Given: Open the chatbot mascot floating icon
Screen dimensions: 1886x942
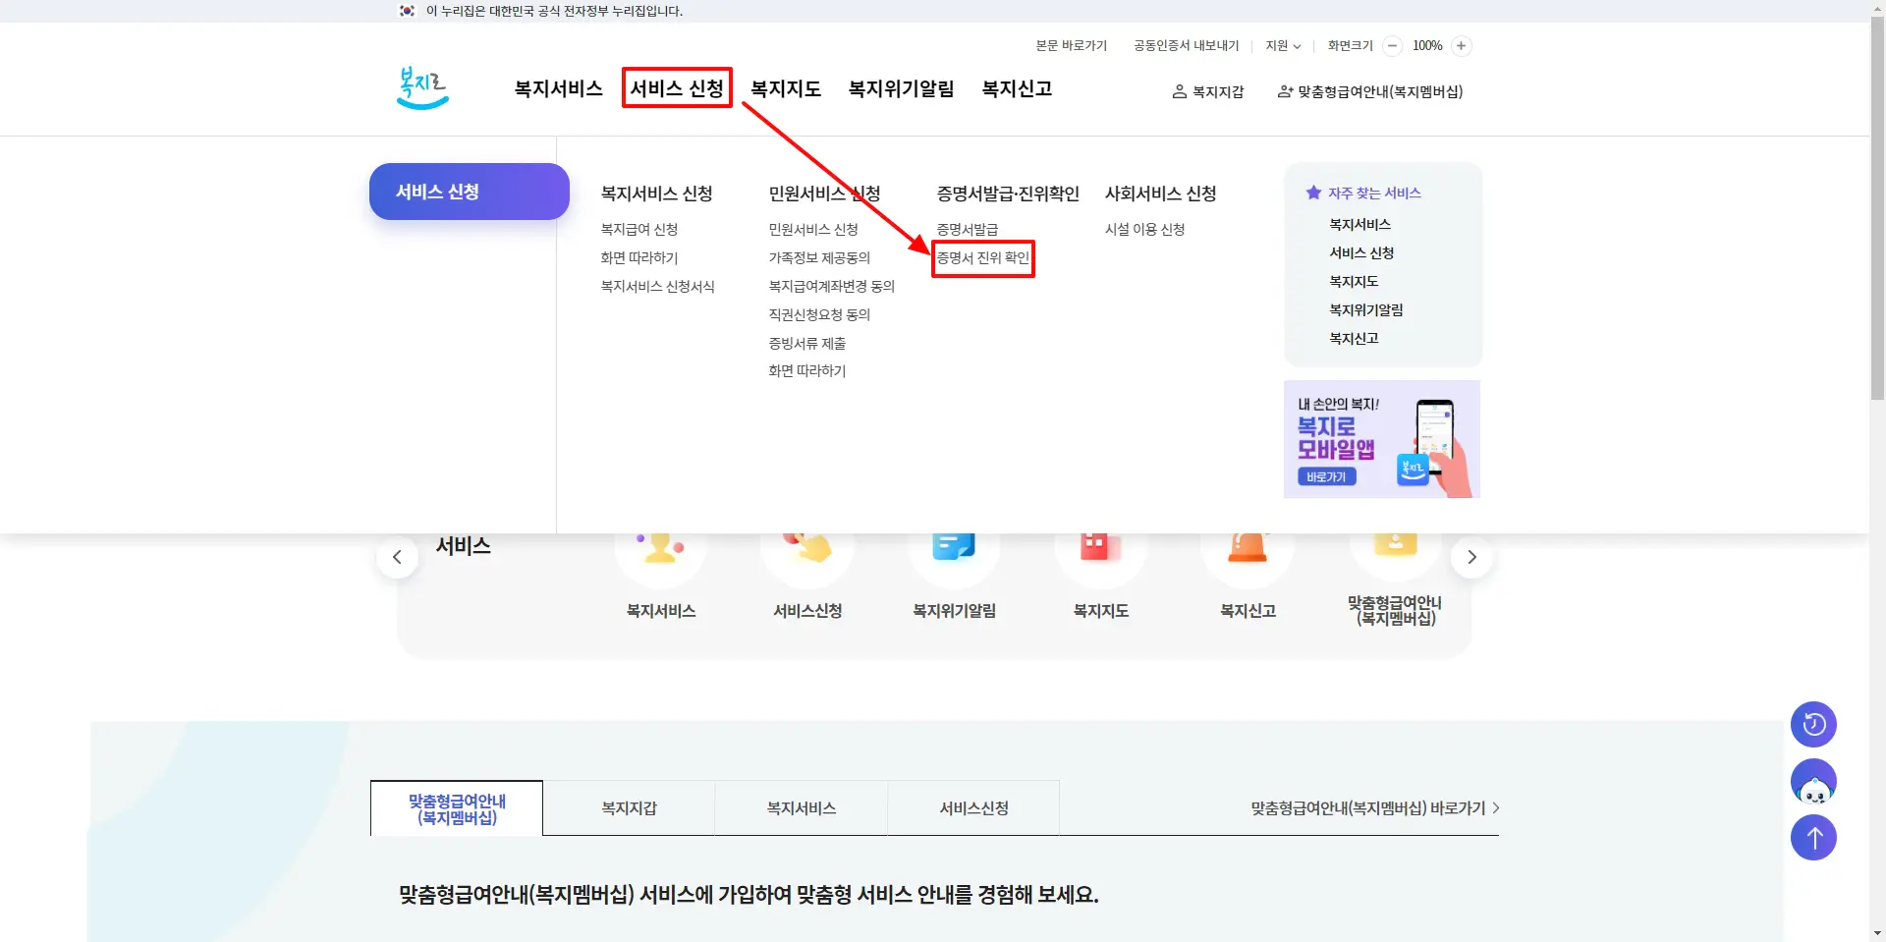Looking at the screenshot, I should click(1813, 782).
